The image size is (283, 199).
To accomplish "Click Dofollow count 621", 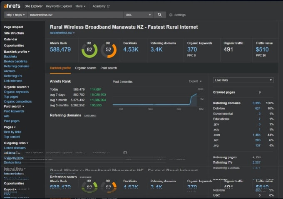I will click(258, 108).
